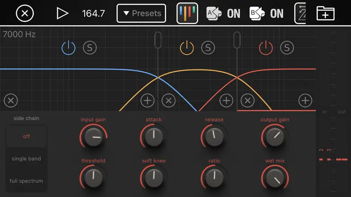Viewport: 351px width, 197px height.
Task: Set side chain to full spectrum
Action: [x=27, y=181]
